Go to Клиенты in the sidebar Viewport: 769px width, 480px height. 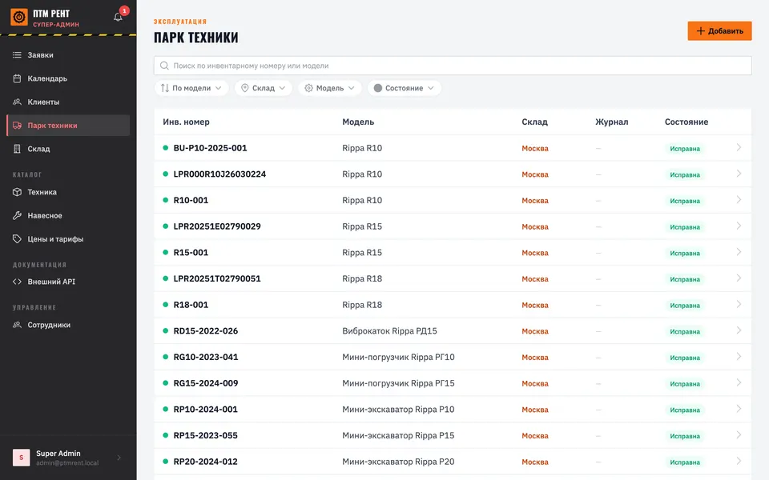coord(68,102)
